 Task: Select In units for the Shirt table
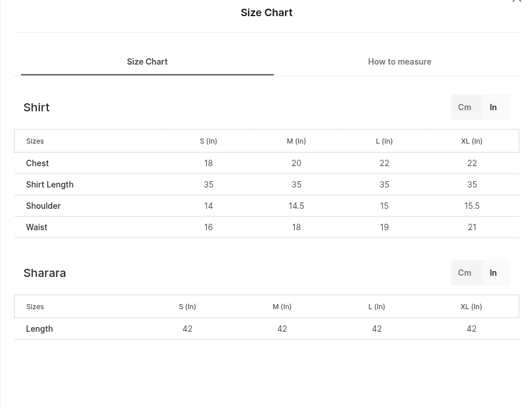pyautogui.click(x=493, y=107)
